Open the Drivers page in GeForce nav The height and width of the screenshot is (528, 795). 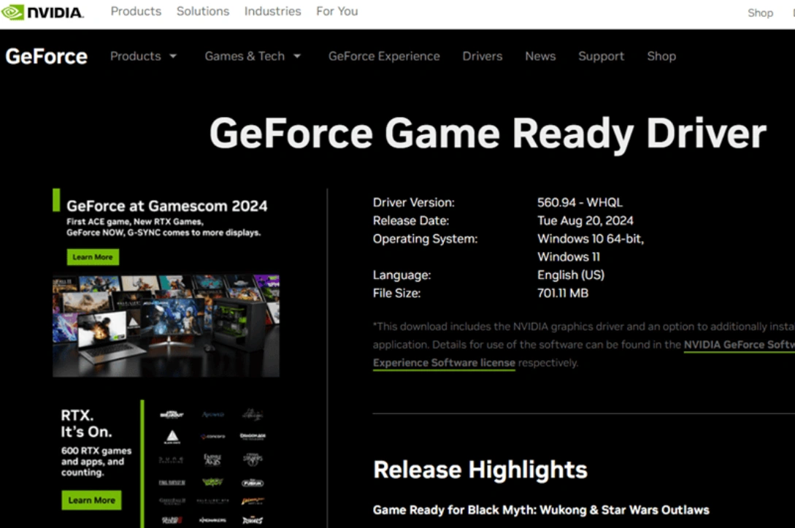coord(482,56)
